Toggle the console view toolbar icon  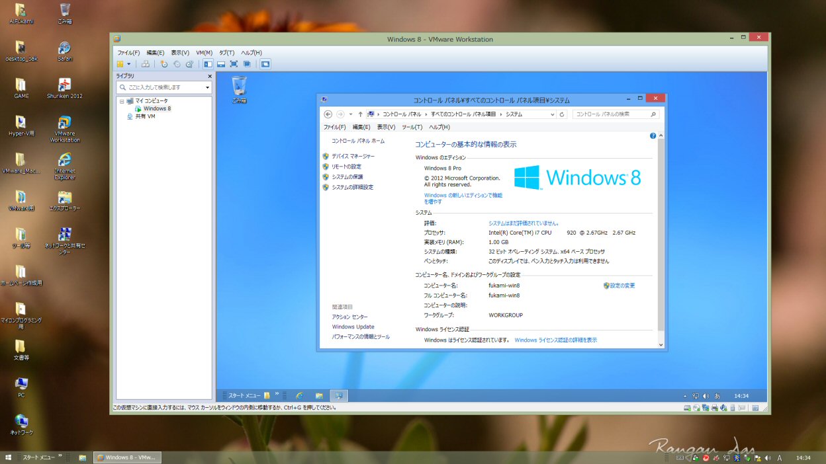pos(265,64)
